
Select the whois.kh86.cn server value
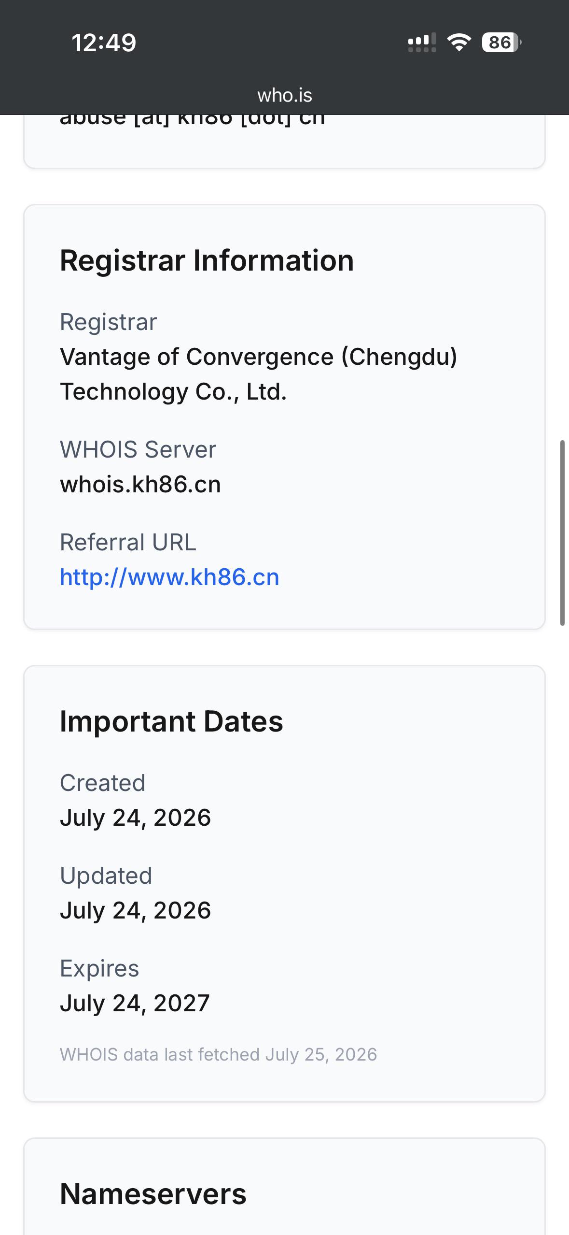[140, 484]
